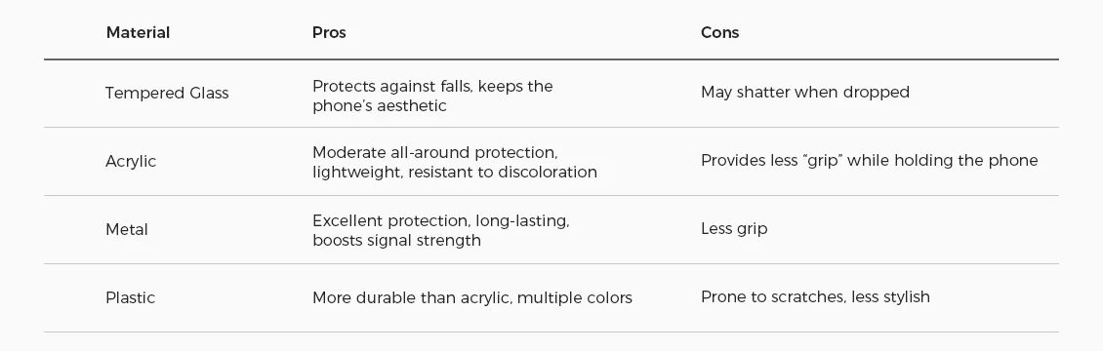Click 'Moderate all-around protection' pros text

pos(434,153)
